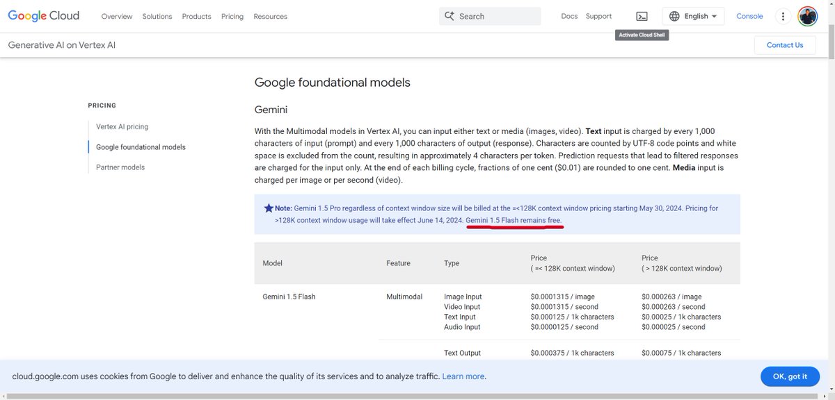Click the Audio Input type row

462,326
